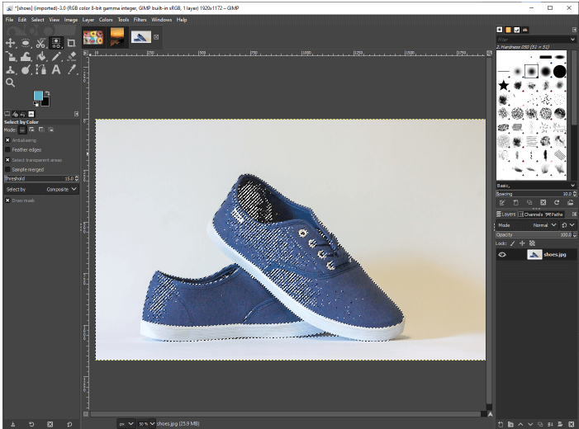Open the layer mode group switch dropdown
579x429 pixels.
click(x=568, y=225)
